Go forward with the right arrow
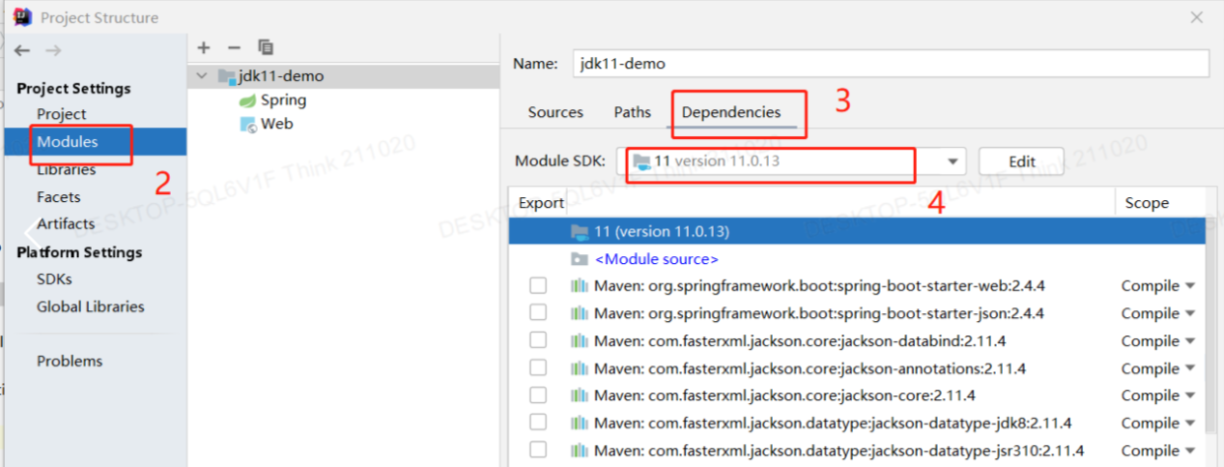The height and width of the screenshot is (467, 1224). 53,50
